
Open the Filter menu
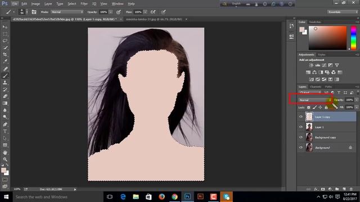pyautogui.click(x=84, y=4)
